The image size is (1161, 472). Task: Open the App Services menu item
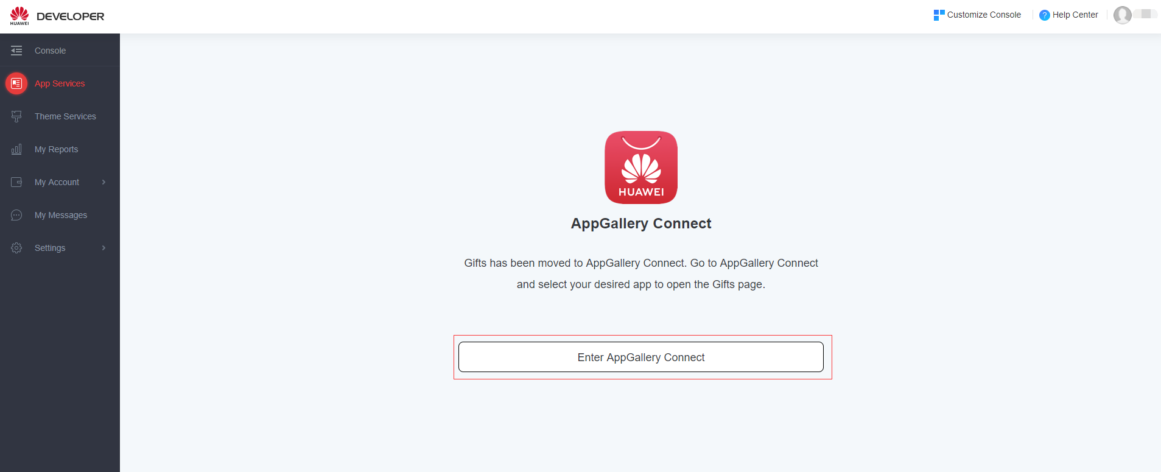(60, 83)
